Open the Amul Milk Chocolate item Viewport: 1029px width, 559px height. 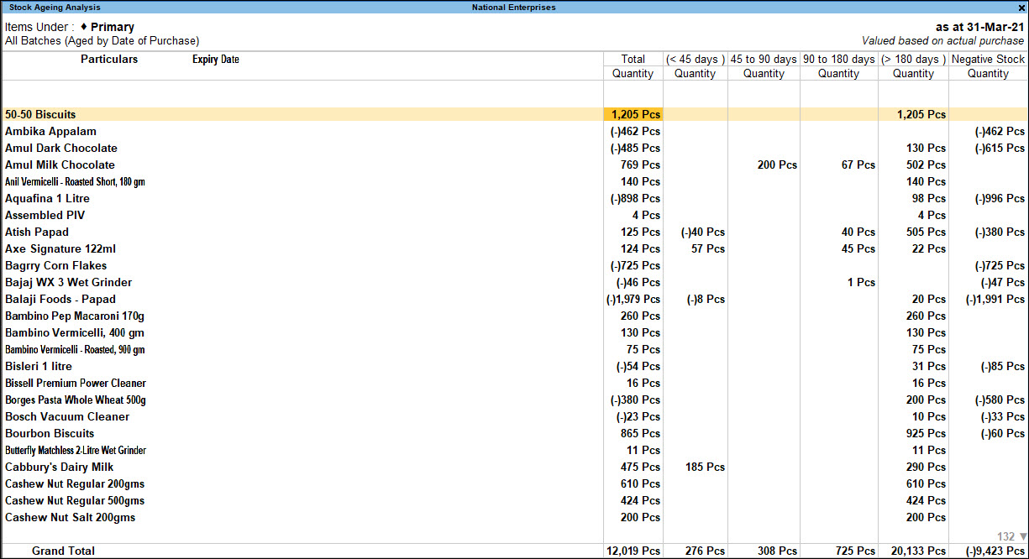60,165
